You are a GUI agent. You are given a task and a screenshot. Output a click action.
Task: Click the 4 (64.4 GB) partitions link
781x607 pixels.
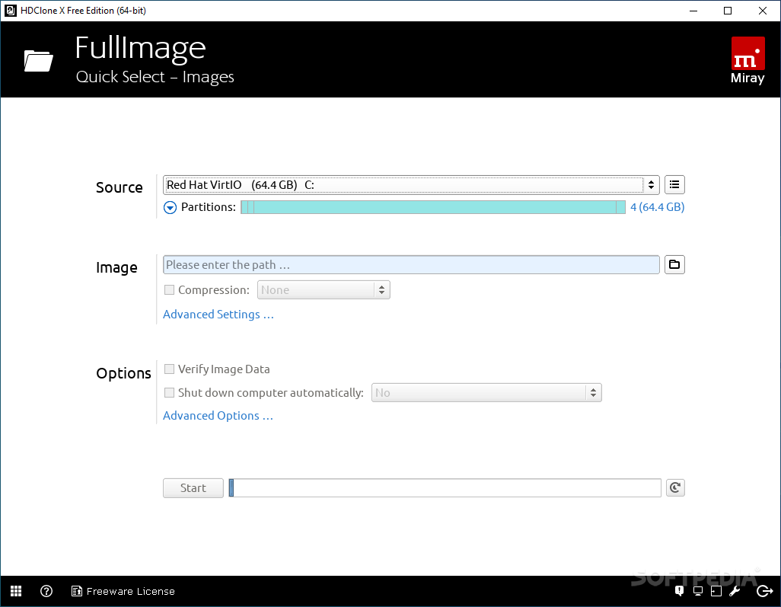coord(657,207)
